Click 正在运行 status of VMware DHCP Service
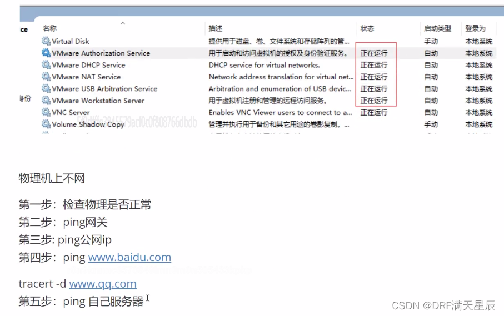The image size is (504, 316). point(374,65)
